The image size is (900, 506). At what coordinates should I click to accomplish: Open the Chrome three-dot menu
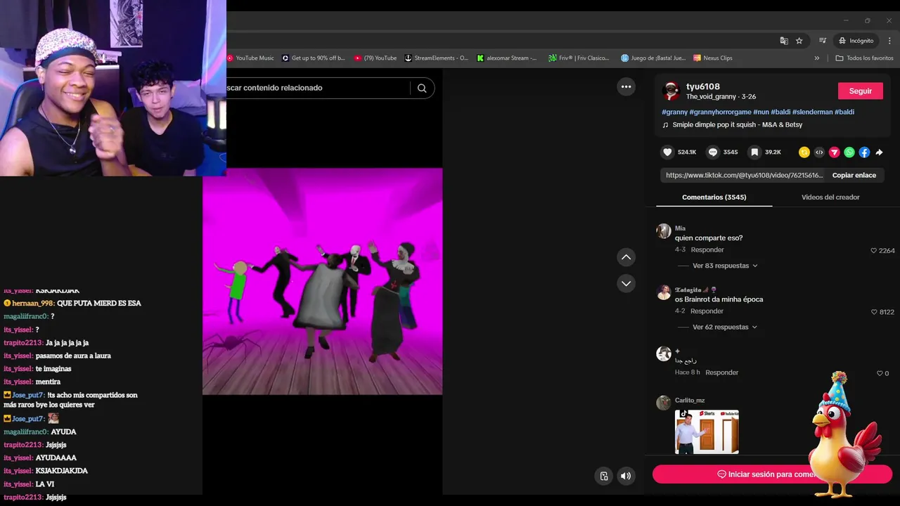click(x=889, y=41)
